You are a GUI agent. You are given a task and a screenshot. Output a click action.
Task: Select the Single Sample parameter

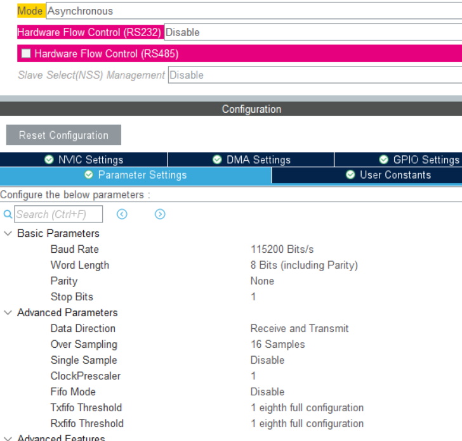(x=84, y=361)
